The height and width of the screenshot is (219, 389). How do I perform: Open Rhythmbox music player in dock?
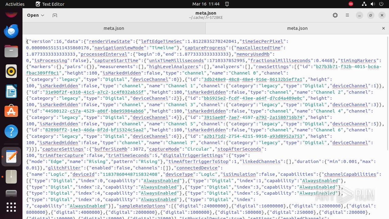(x=11, y=71)
